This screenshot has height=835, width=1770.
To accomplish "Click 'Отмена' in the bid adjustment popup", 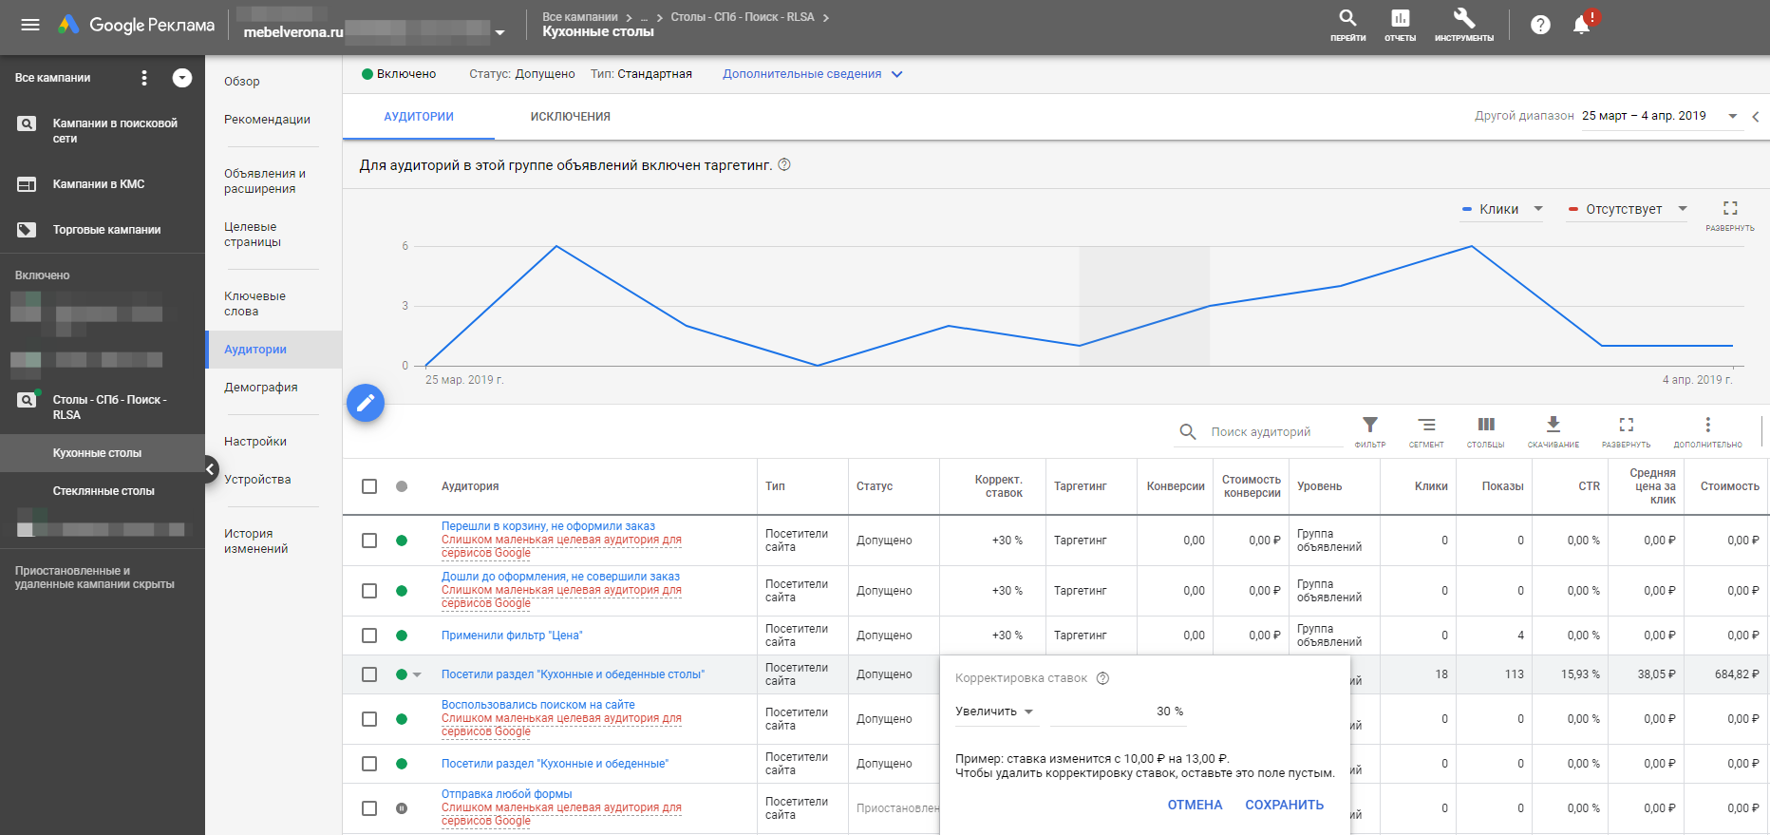I will coord(1195,805).
